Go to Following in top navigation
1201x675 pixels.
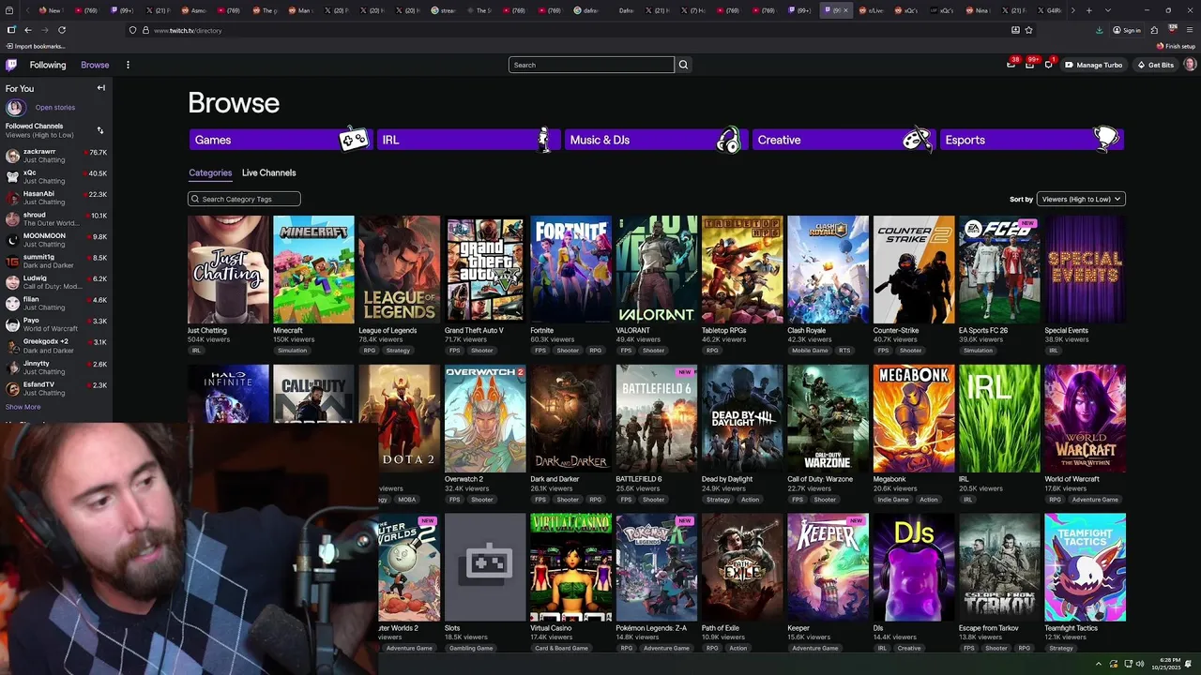pyautogui.click(x=48, y=65)
